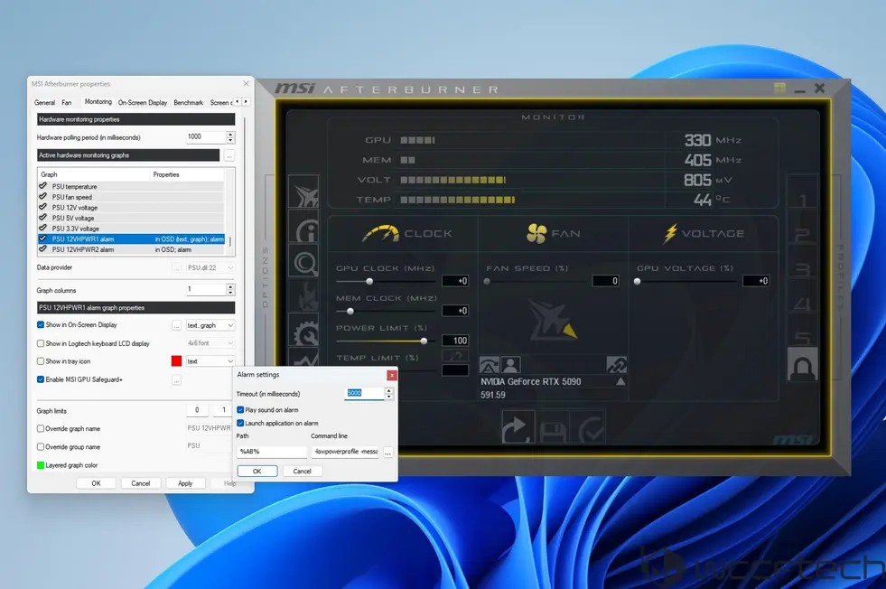Image resolution: width=886 pixels, height=589 pixels.
Task: Click the Windows logo icon in Afterburner title bar
Action: coord(779,88)
